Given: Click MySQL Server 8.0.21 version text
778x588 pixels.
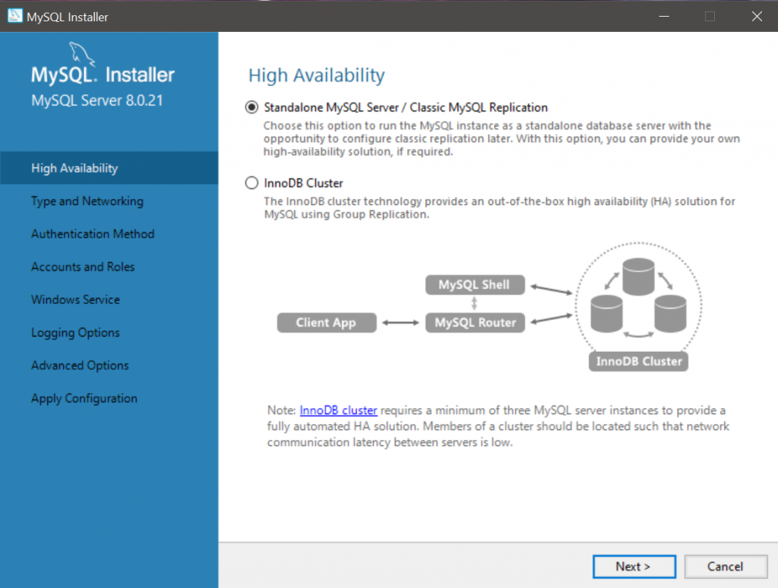Looking at the screenshot, I should 97,100.
